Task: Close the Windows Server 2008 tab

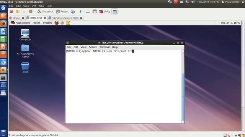Action: pyautogui.click(x=81, y=18)
